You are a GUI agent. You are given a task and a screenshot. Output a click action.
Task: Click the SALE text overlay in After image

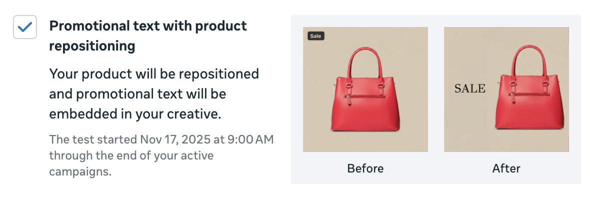coord(469,88)
